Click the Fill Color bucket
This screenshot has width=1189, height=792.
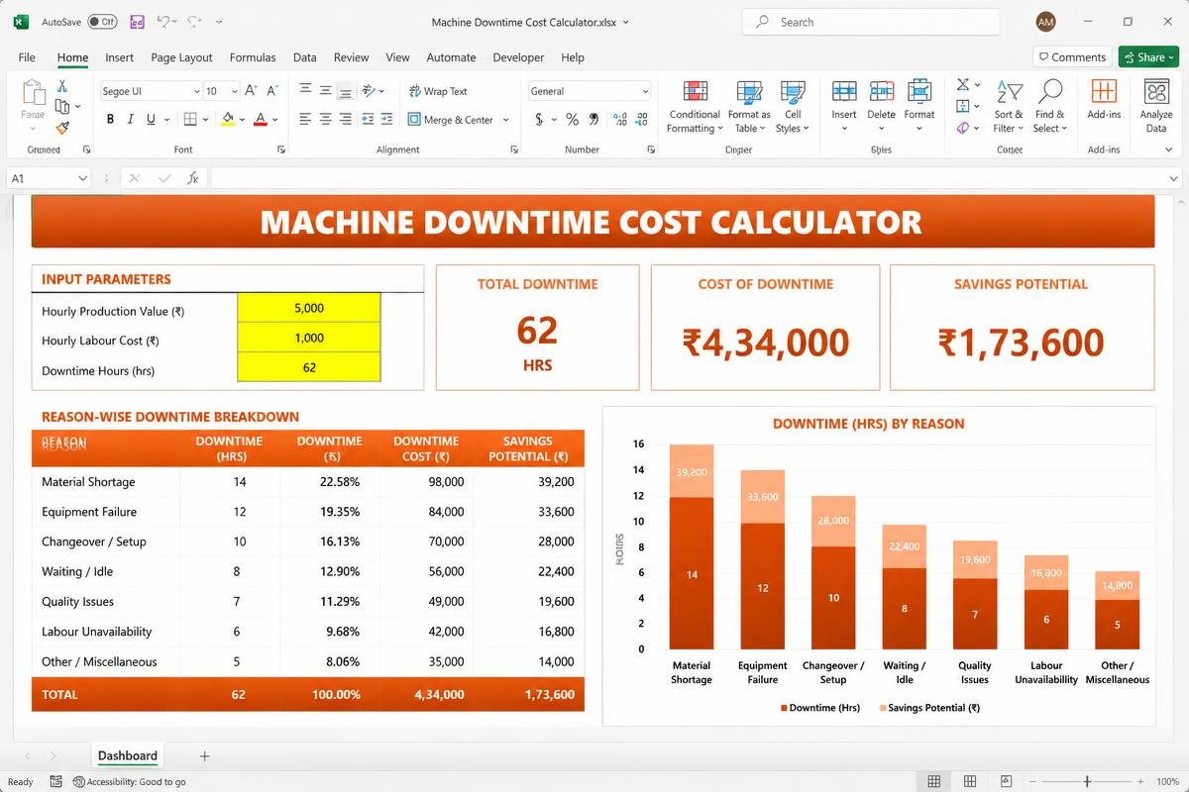pos(228,119)
